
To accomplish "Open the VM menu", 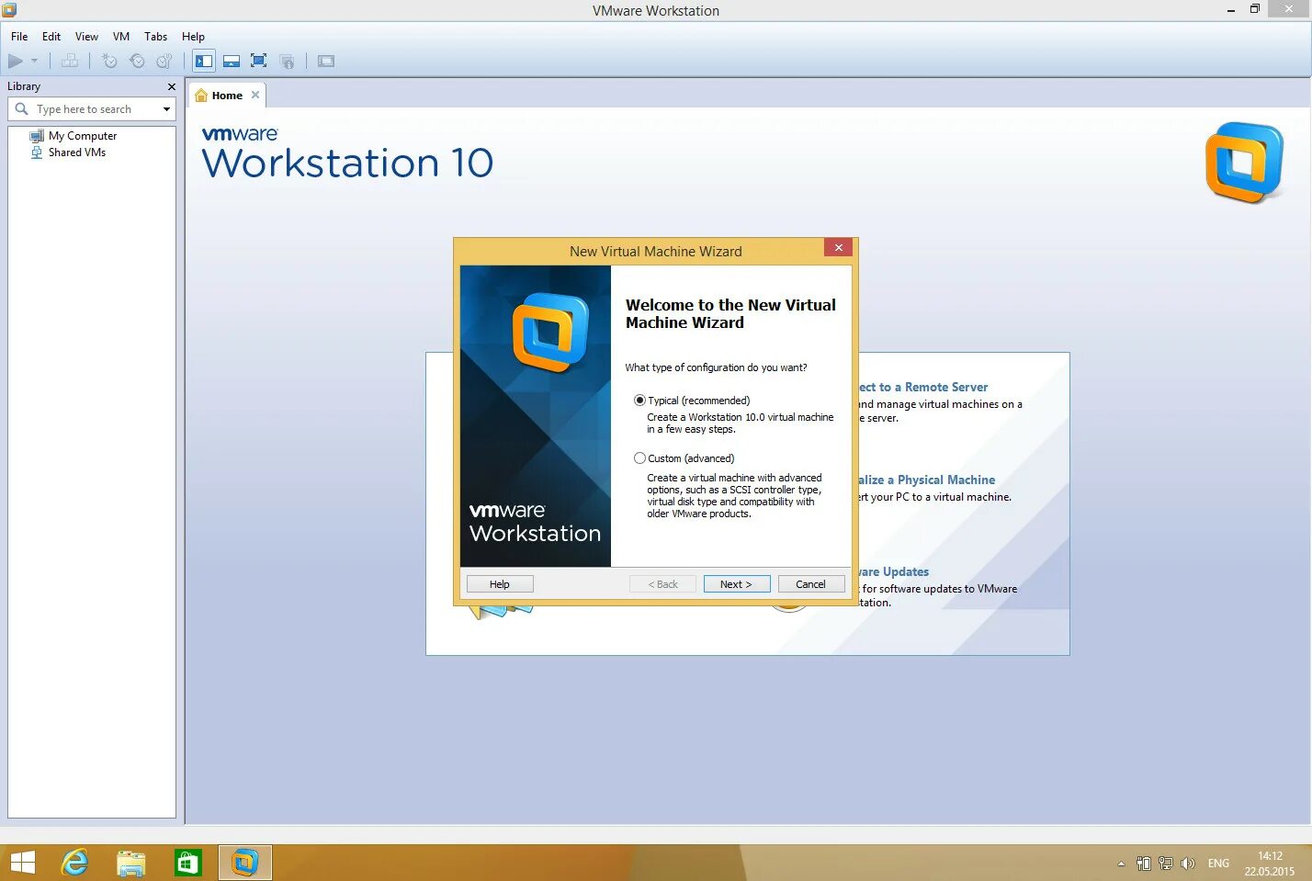I will pos(121,37).
